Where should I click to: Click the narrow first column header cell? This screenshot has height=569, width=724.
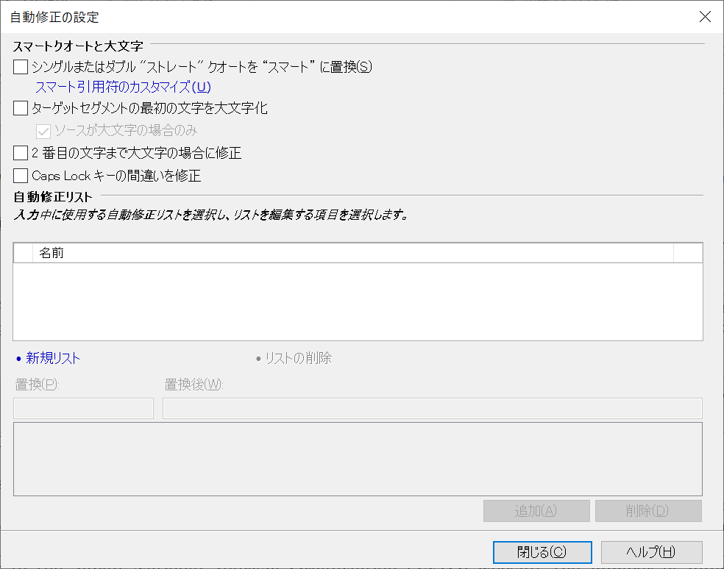24,253
